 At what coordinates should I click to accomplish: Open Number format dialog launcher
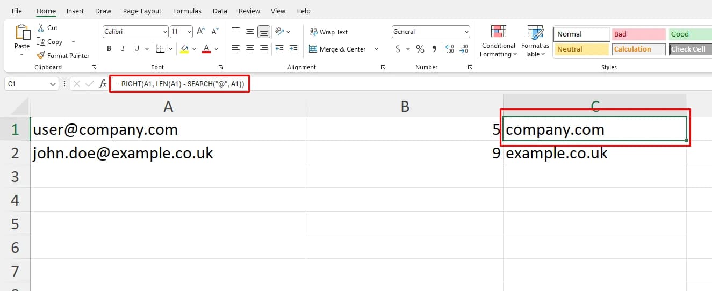[470, 67]
